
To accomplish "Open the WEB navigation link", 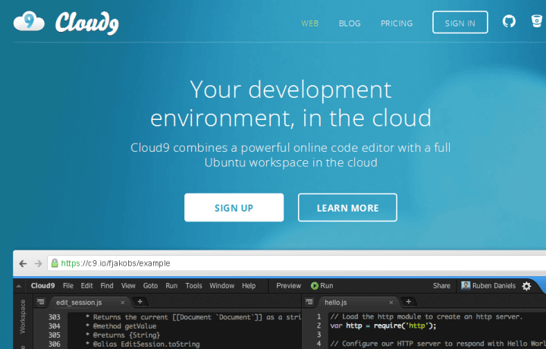I will point(310,24).
